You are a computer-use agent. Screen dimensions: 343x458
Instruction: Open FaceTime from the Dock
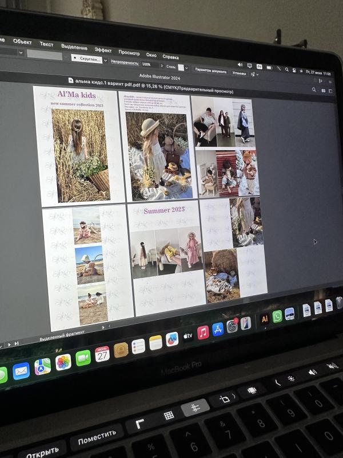(x=83, y=358)
